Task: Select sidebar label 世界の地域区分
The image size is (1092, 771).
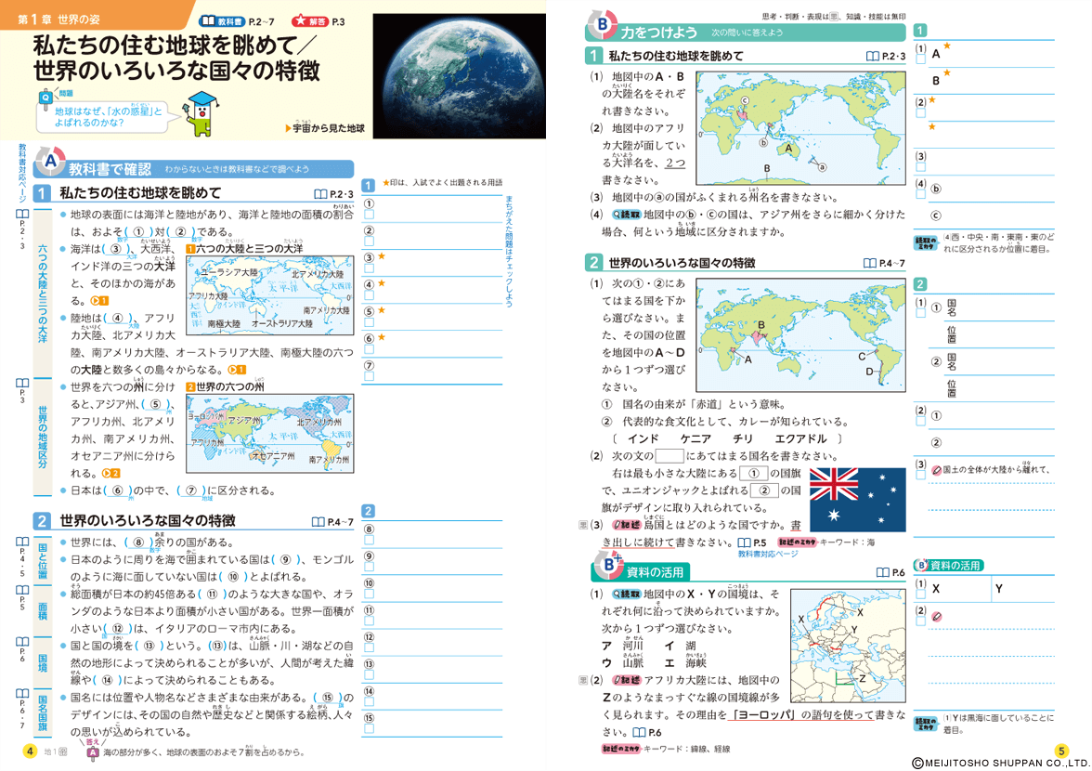Action: 43,437
